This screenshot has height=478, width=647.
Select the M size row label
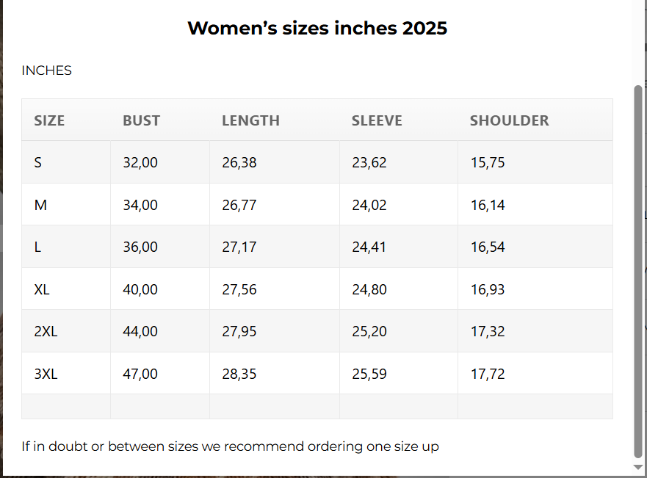[x=40, y=205]
